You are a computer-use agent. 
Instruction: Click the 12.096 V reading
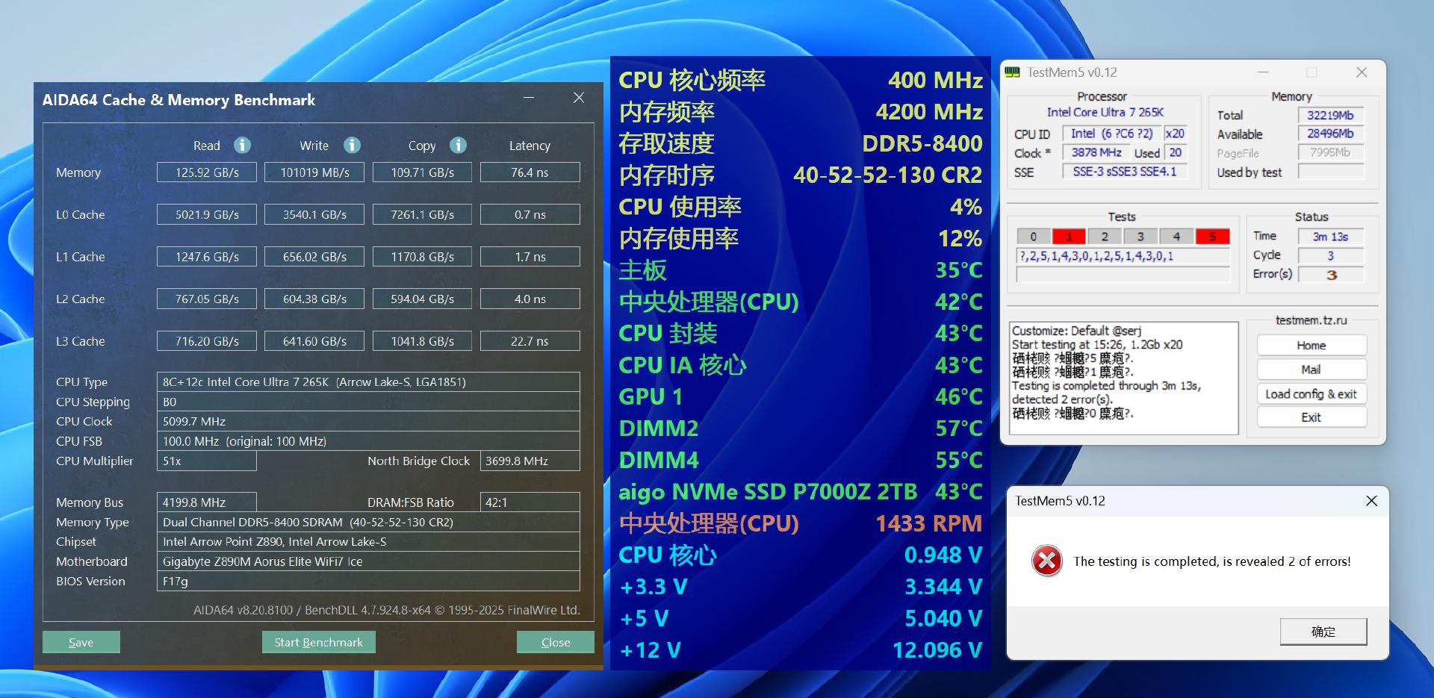click(x=937, y=650)
